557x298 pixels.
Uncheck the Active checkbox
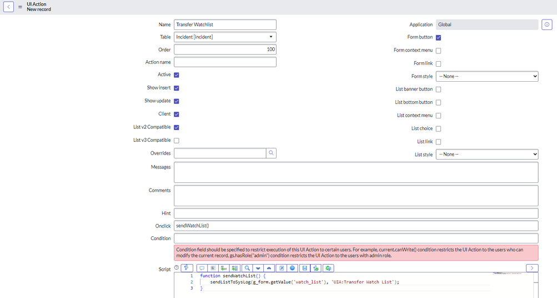pos(177,75)
